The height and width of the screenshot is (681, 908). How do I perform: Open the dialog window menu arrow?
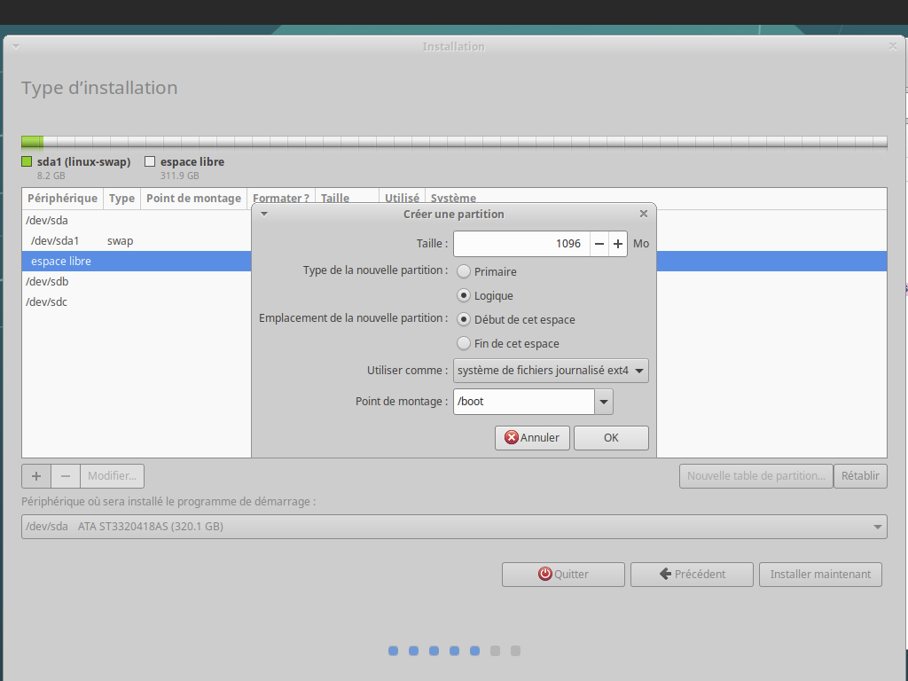click(x=263, y=214)
